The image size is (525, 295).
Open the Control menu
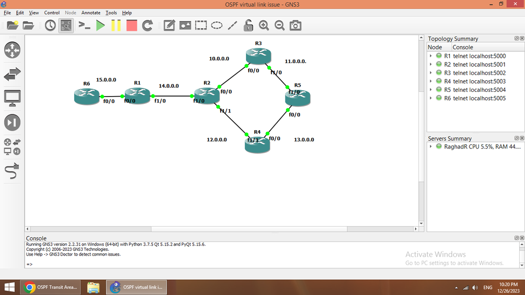pos(52,13)
